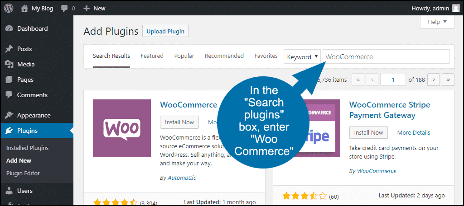Click the Stripe plugin star rating
Image resolution: width=464 pixels, height=206 pixels.
click(304, 196)
